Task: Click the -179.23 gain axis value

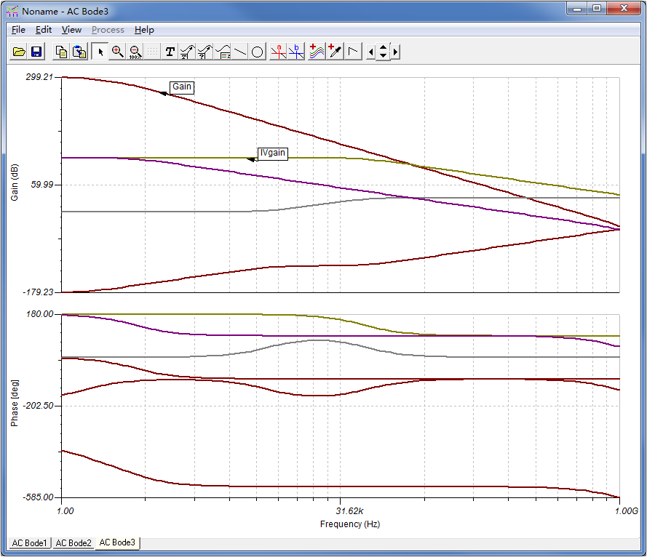Action: [x=38, y=292]
